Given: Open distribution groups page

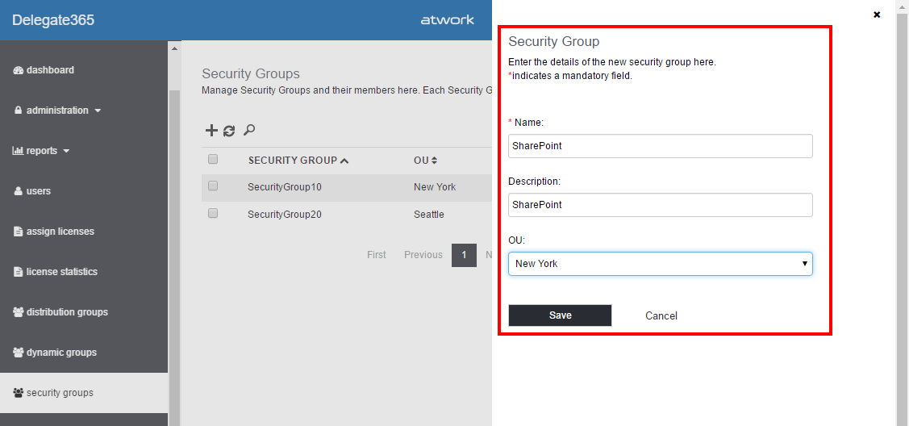Looking at the screenshot, I should [66, 312].
